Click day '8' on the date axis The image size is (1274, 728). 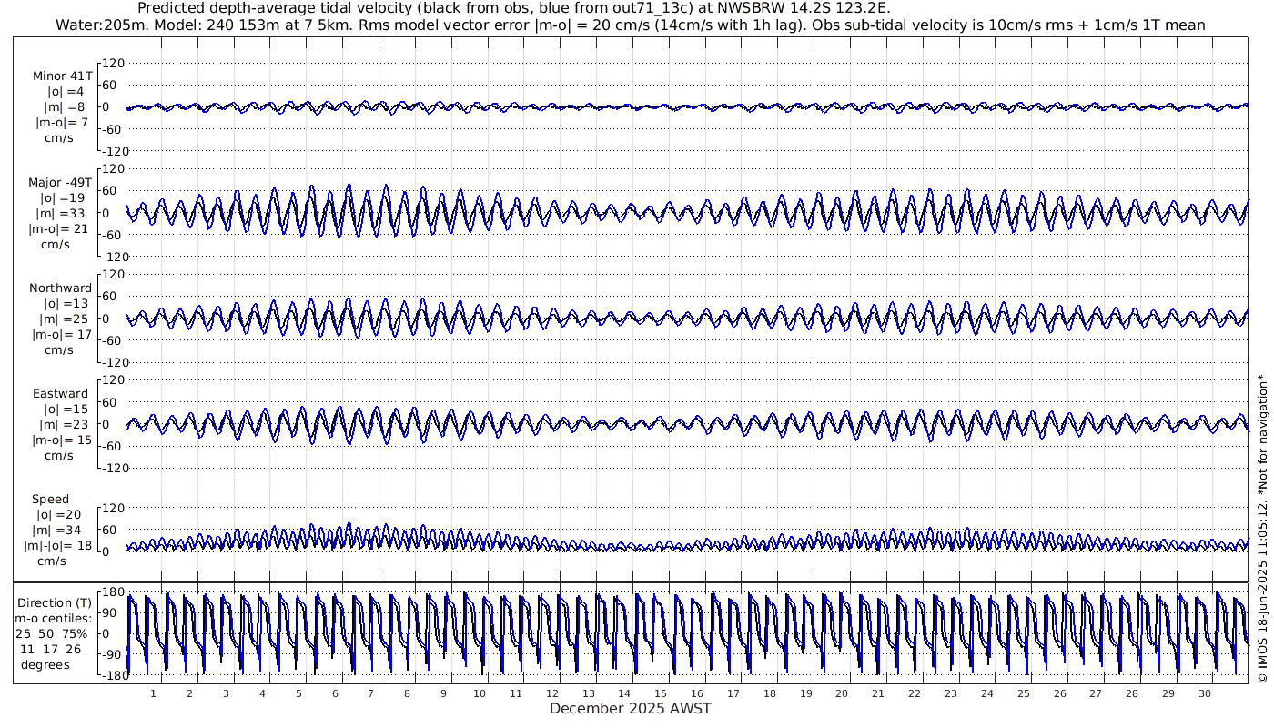tap(407, 693)
